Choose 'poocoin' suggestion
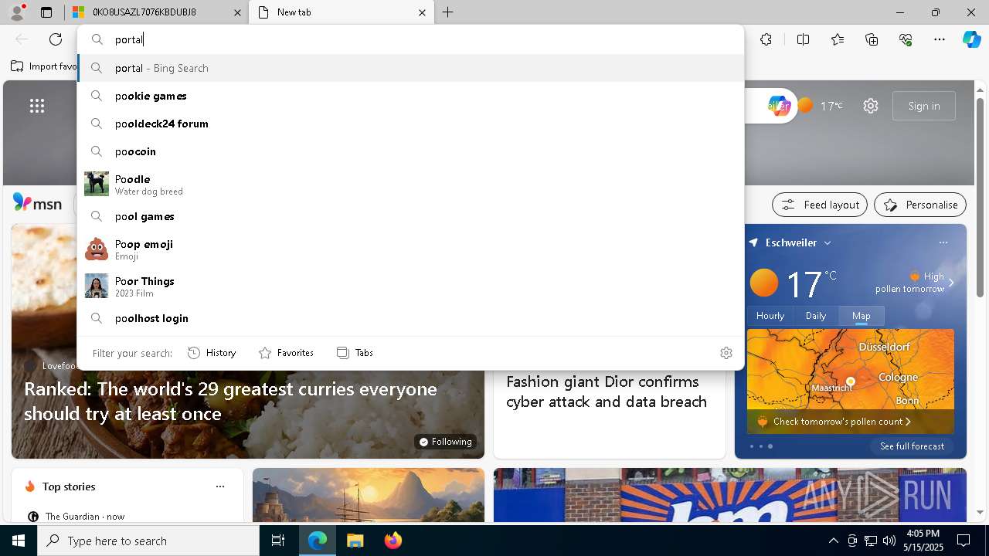989x556 pixels. pos(410,151)
